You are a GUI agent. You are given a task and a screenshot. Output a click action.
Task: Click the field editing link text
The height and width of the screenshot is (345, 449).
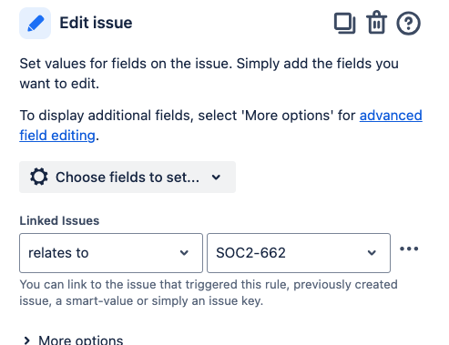pyautogui.click(x=57, y=136)
